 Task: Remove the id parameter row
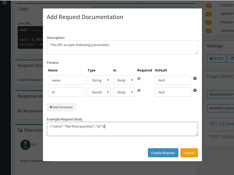[195, 90]
